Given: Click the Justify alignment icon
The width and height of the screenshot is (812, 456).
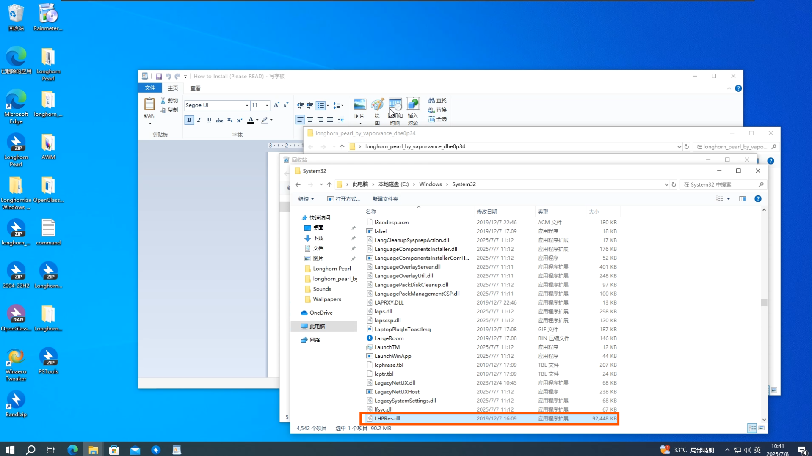Looking at the screenshot, I should click(x=330, y=120).
